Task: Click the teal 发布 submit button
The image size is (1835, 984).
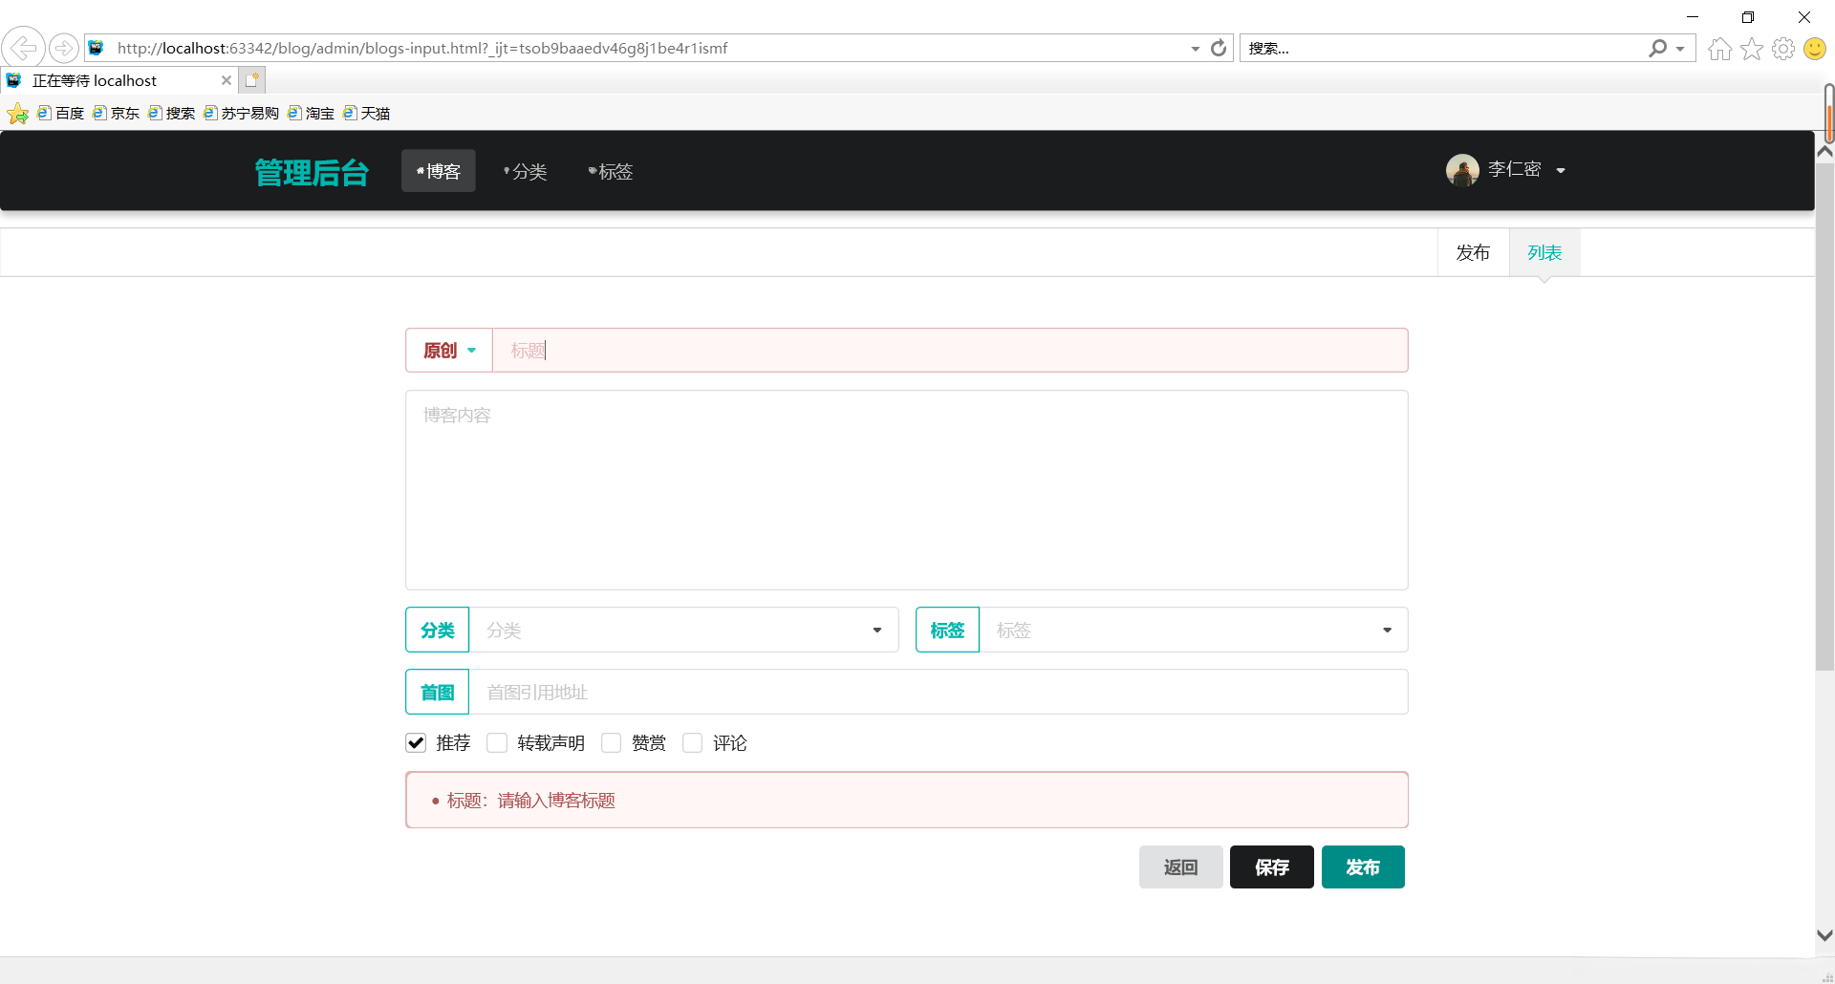Action: coord(1363,867)
